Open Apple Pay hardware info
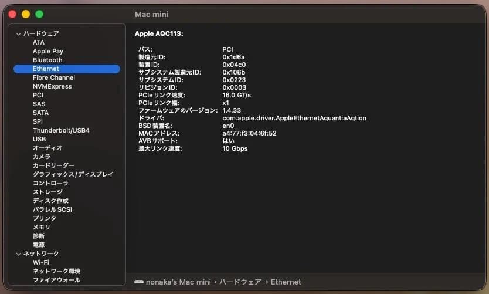The image size is (489, 294). point(48,51)
